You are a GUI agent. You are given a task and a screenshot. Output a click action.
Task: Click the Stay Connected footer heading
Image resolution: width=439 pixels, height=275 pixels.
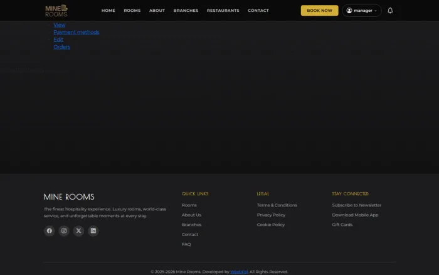(x=350, y=194)
